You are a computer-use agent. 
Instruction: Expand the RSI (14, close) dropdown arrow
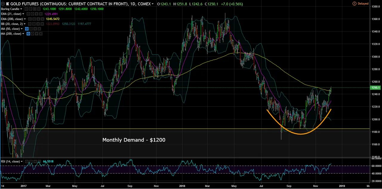point(22,162)
